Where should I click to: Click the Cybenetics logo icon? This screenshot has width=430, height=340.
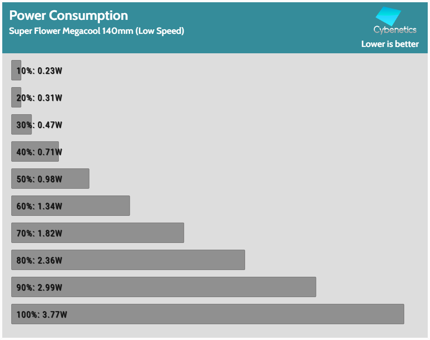click(x=388, y=16)
